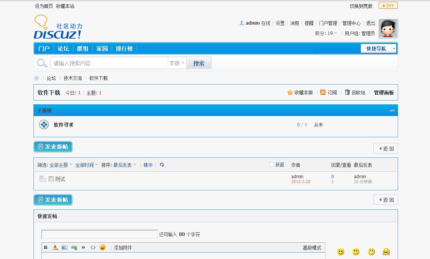The height and width of the screenshot is (259, 430).
Task: Click the insert code icon in editor
Action: pyautogui.click(x=93, y=248)
